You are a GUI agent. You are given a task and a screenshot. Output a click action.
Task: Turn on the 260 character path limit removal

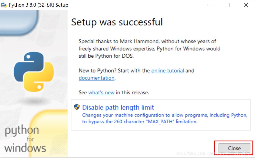(118, 107)
